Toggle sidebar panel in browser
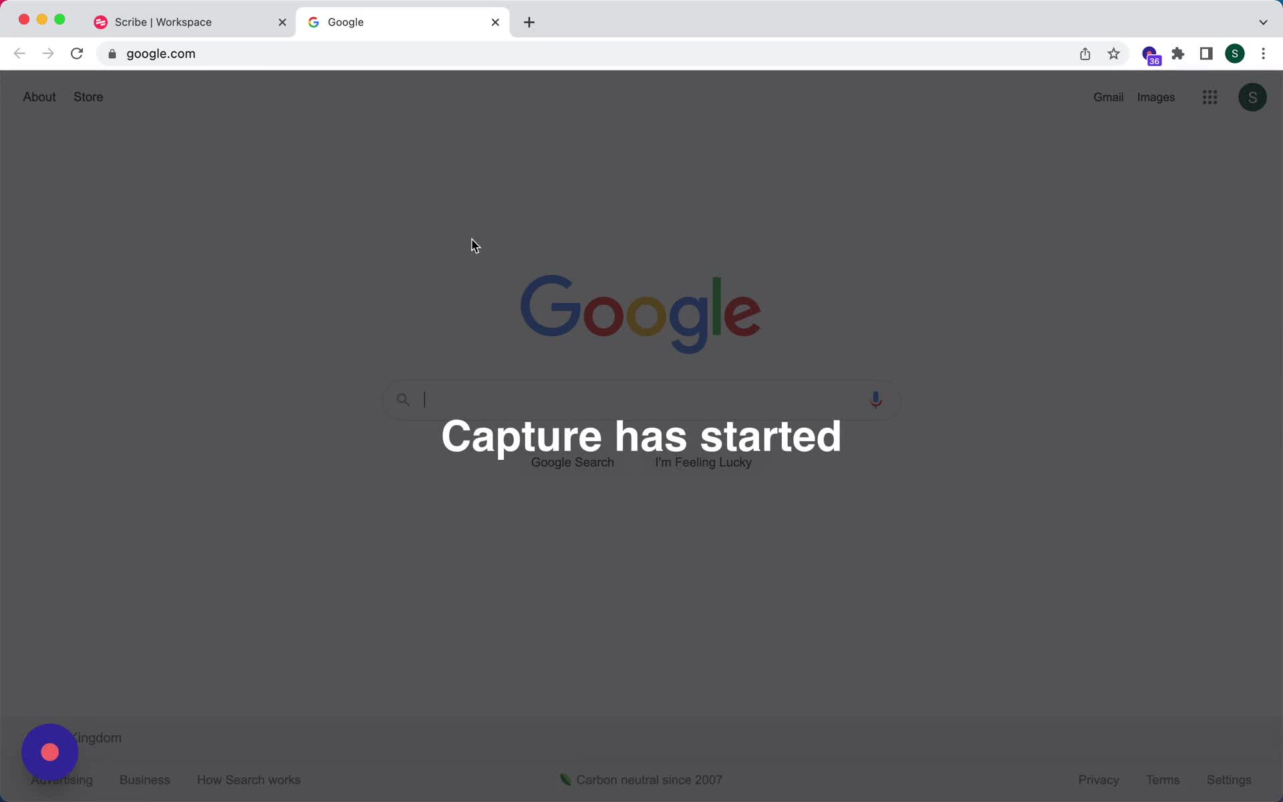The width and height of the screenshot is (1283, 802). click(1206, 53)
